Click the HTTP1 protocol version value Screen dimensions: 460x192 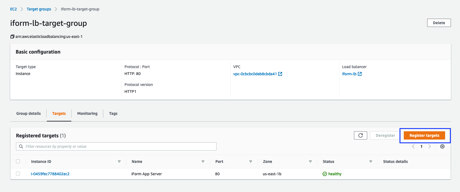point(130,91)
